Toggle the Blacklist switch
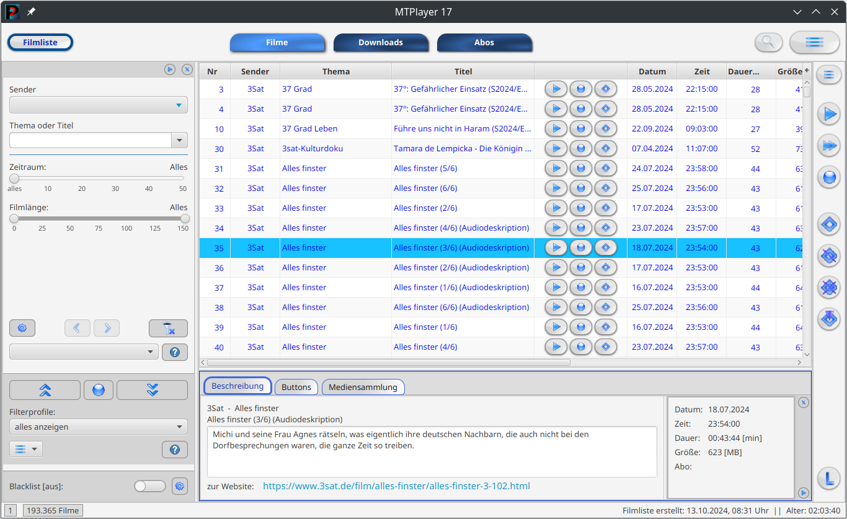847x519 pixels. coord(150,486)
